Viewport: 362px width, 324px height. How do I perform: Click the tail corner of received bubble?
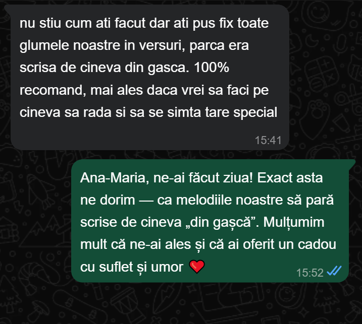8,9
